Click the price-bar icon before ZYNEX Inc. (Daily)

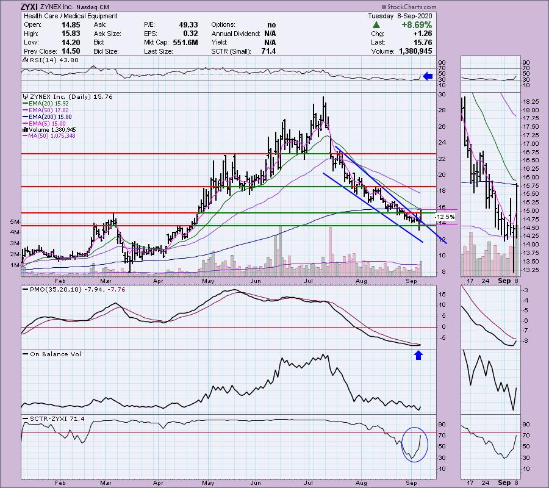click(25, 96)
